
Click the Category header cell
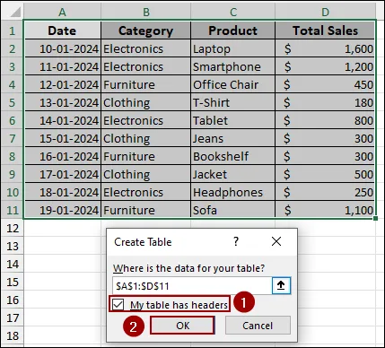coord(146,30)
